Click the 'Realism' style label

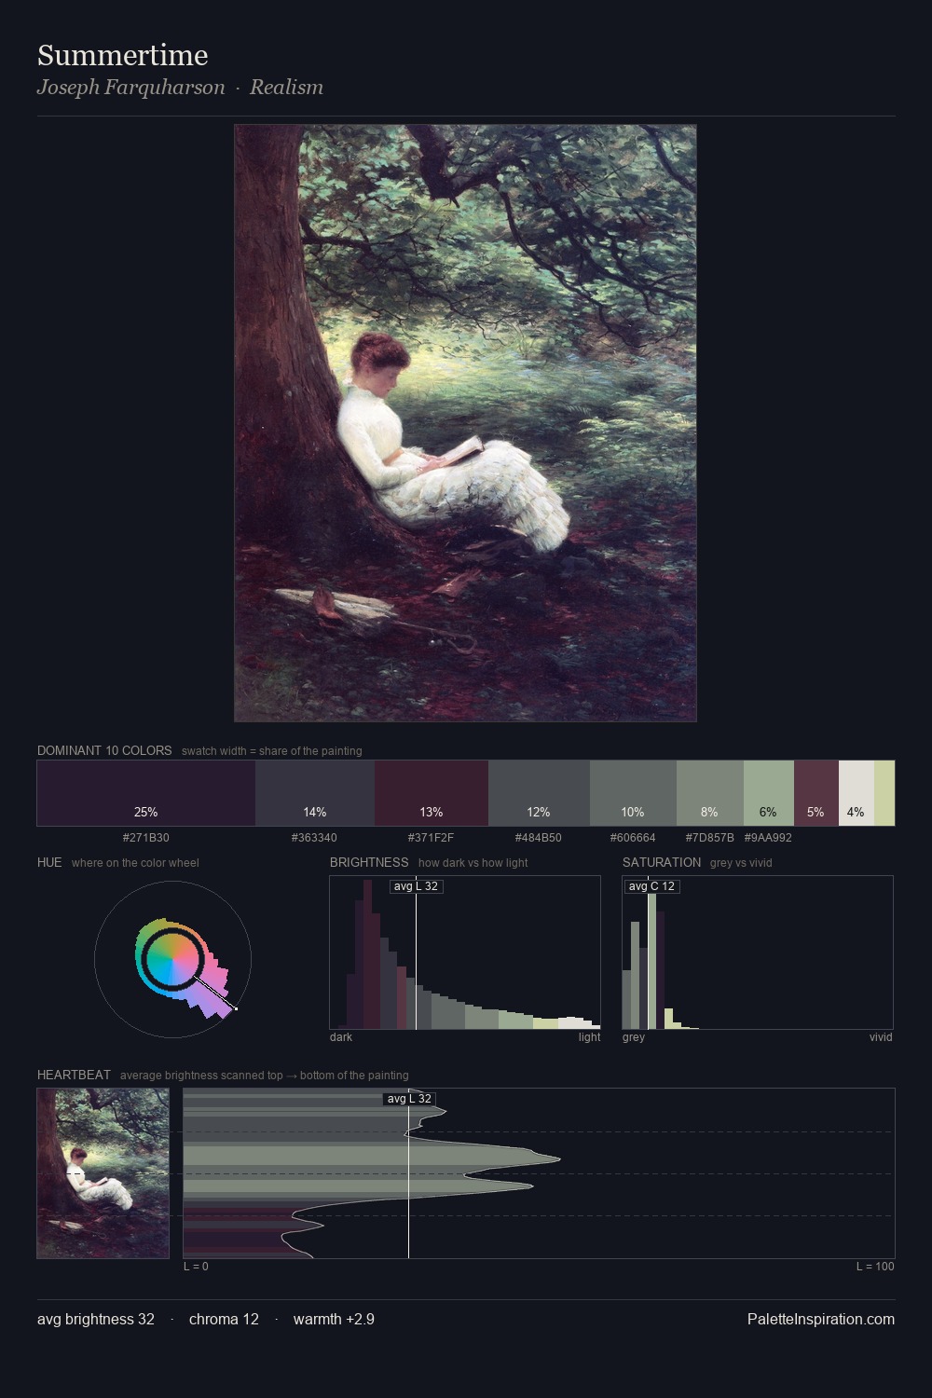[286, 88]
